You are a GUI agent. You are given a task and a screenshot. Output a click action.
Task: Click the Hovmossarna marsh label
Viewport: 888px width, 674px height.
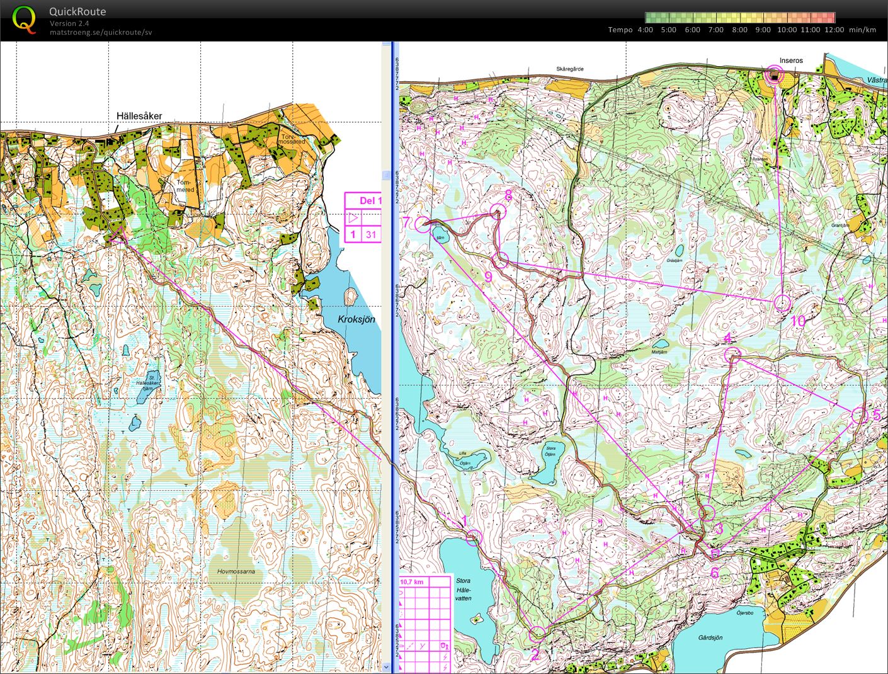point(236,571)
